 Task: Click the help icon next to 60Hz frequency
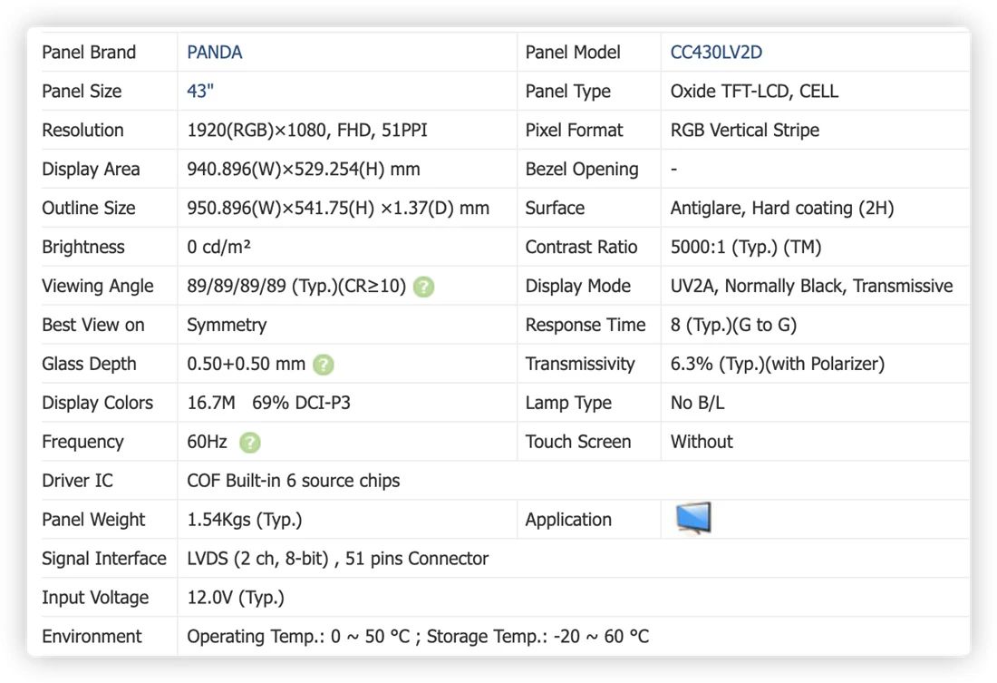pyautogui.click(x=250, y=443)
